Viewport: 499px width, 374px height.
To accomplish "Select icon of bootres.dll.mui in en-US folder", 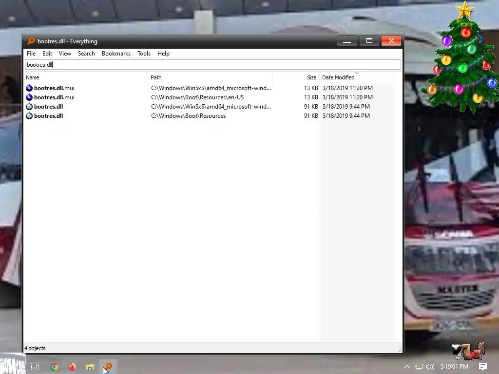I will click(x=29, y=97).
